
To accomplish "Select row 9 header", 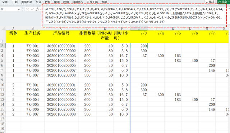I will tap(2, 80).
